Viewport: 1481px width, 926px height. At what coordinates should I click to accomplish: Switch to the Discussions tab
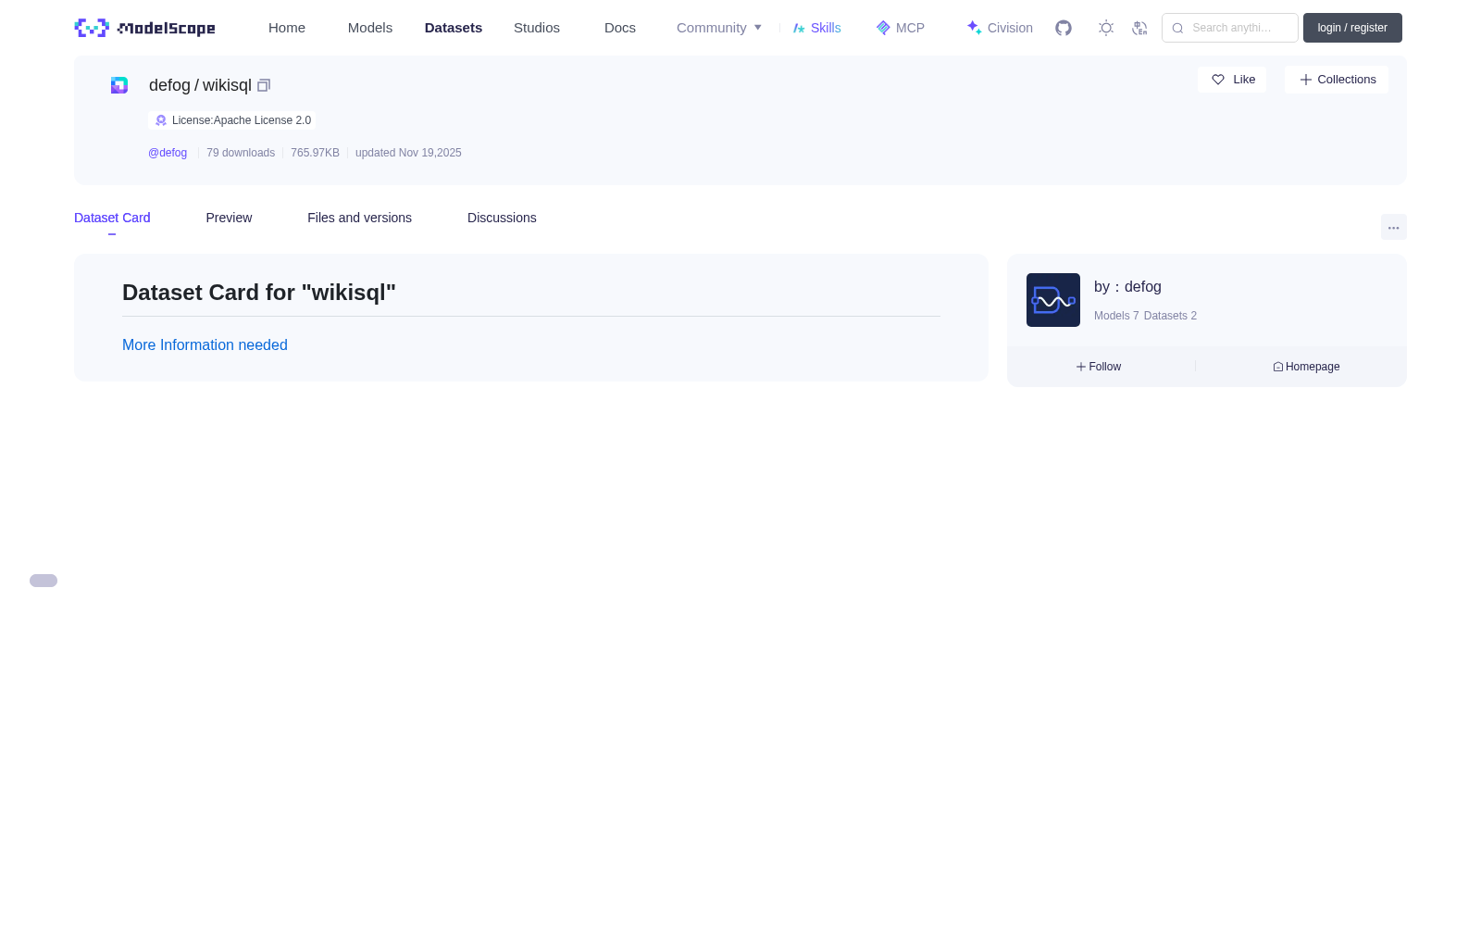(x=502, y=218)
